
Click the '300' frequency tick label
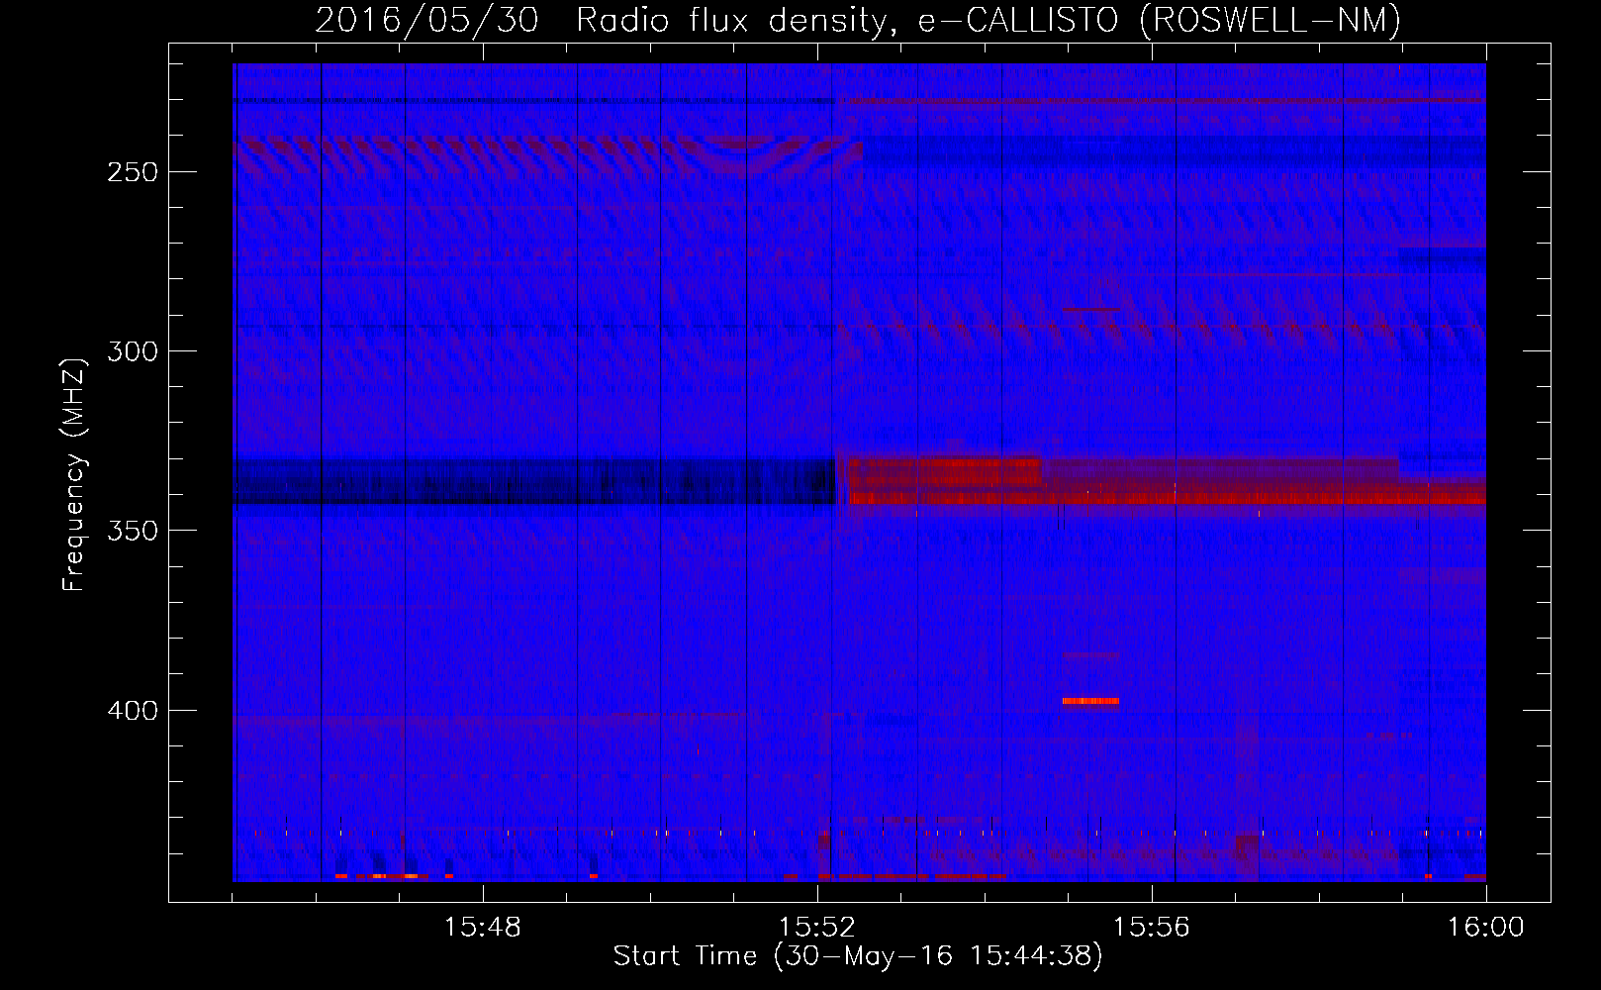(132, 351)
